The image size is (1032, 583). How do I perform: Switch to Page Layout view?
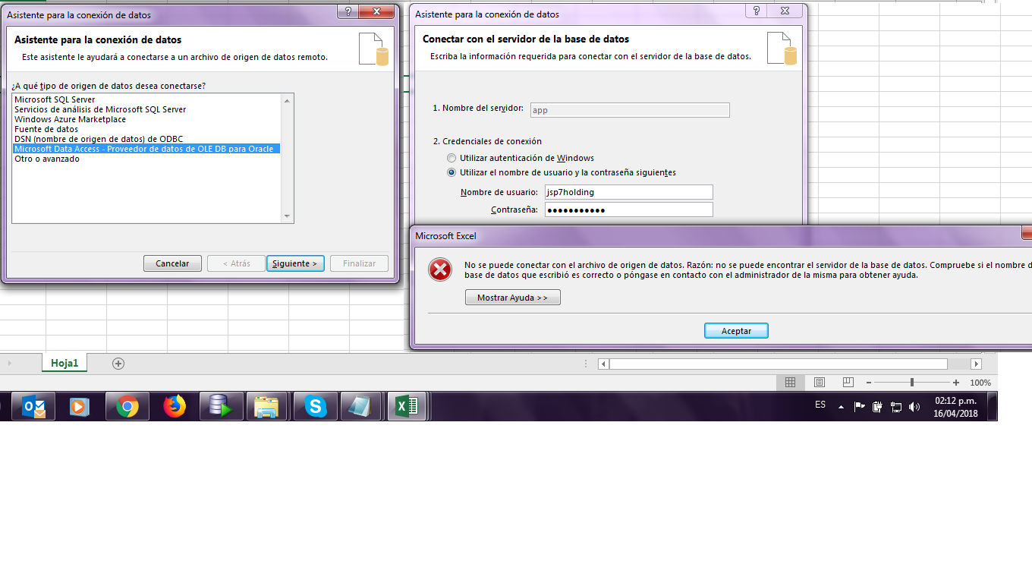point(820,383)
